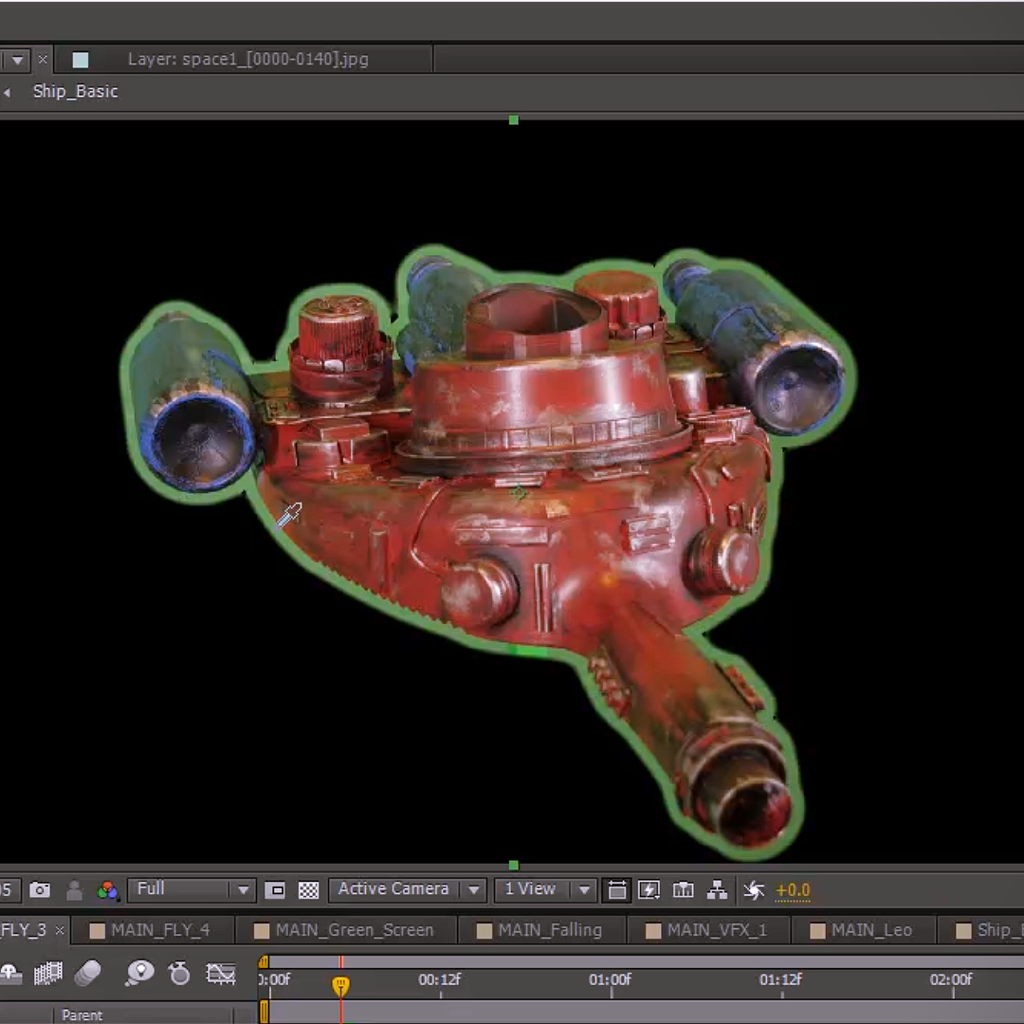Open the Full resolution dropdown

(x=192, y=890)
